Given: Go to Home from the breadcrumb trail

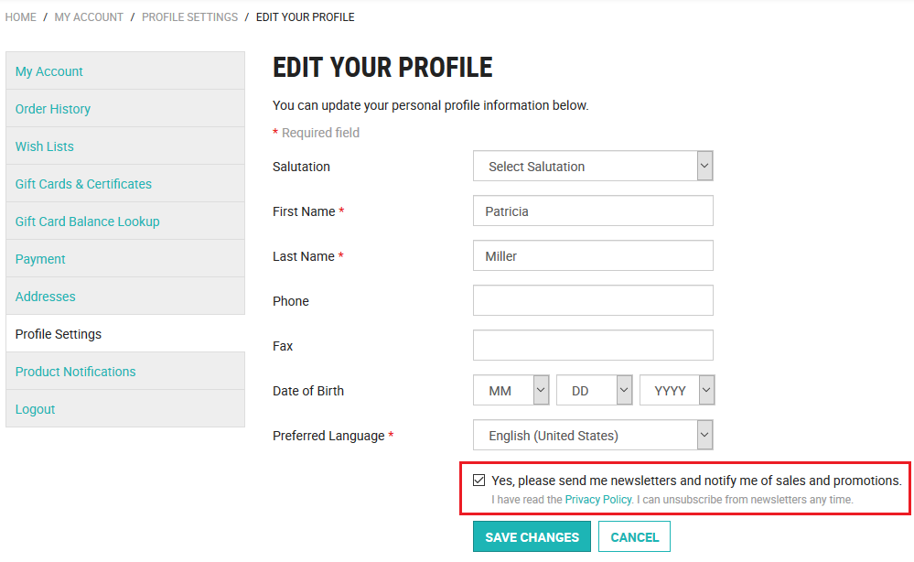Looking at the screenshot, I should pyautogui.click(x=20, y=16).
